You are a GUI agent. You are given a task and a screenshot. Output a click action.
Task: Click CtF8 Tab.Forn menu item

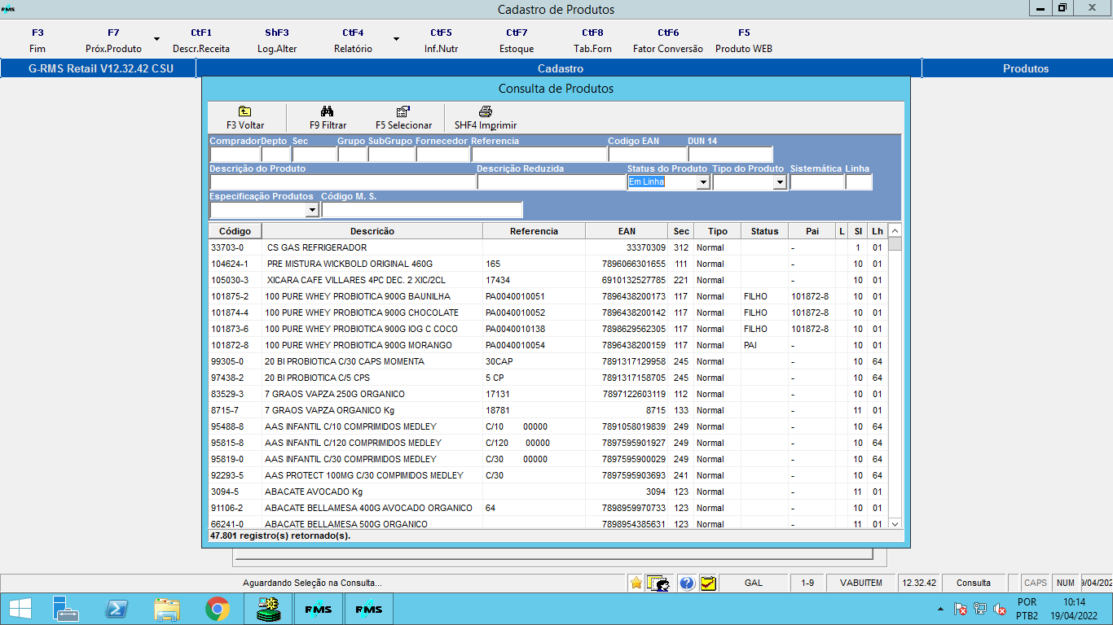592,41
